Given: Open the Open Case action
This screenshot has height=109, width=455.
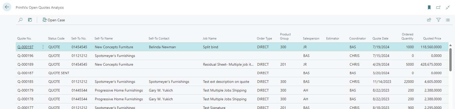Looking at the screenshot, I should tap(54, 20).
